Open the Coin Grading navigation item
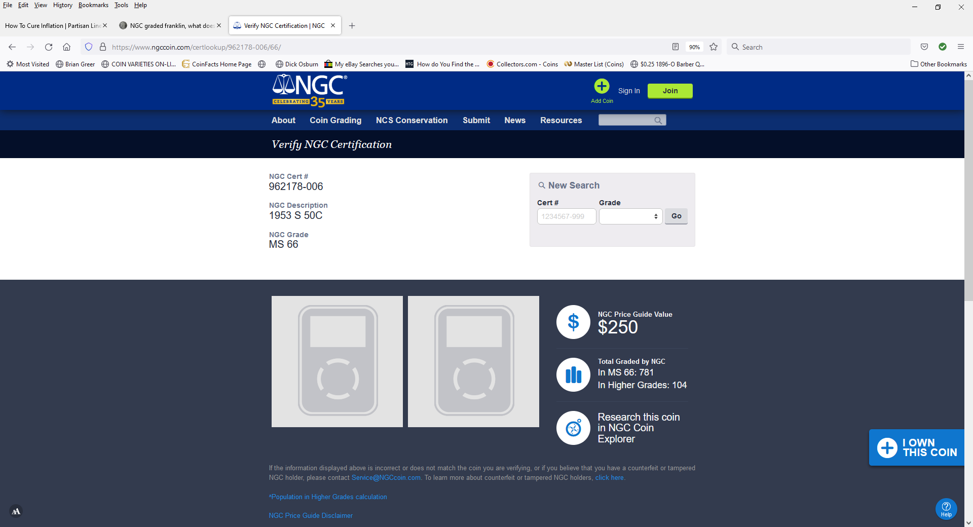Screen dimensions: 973x527 coord(335,120)
